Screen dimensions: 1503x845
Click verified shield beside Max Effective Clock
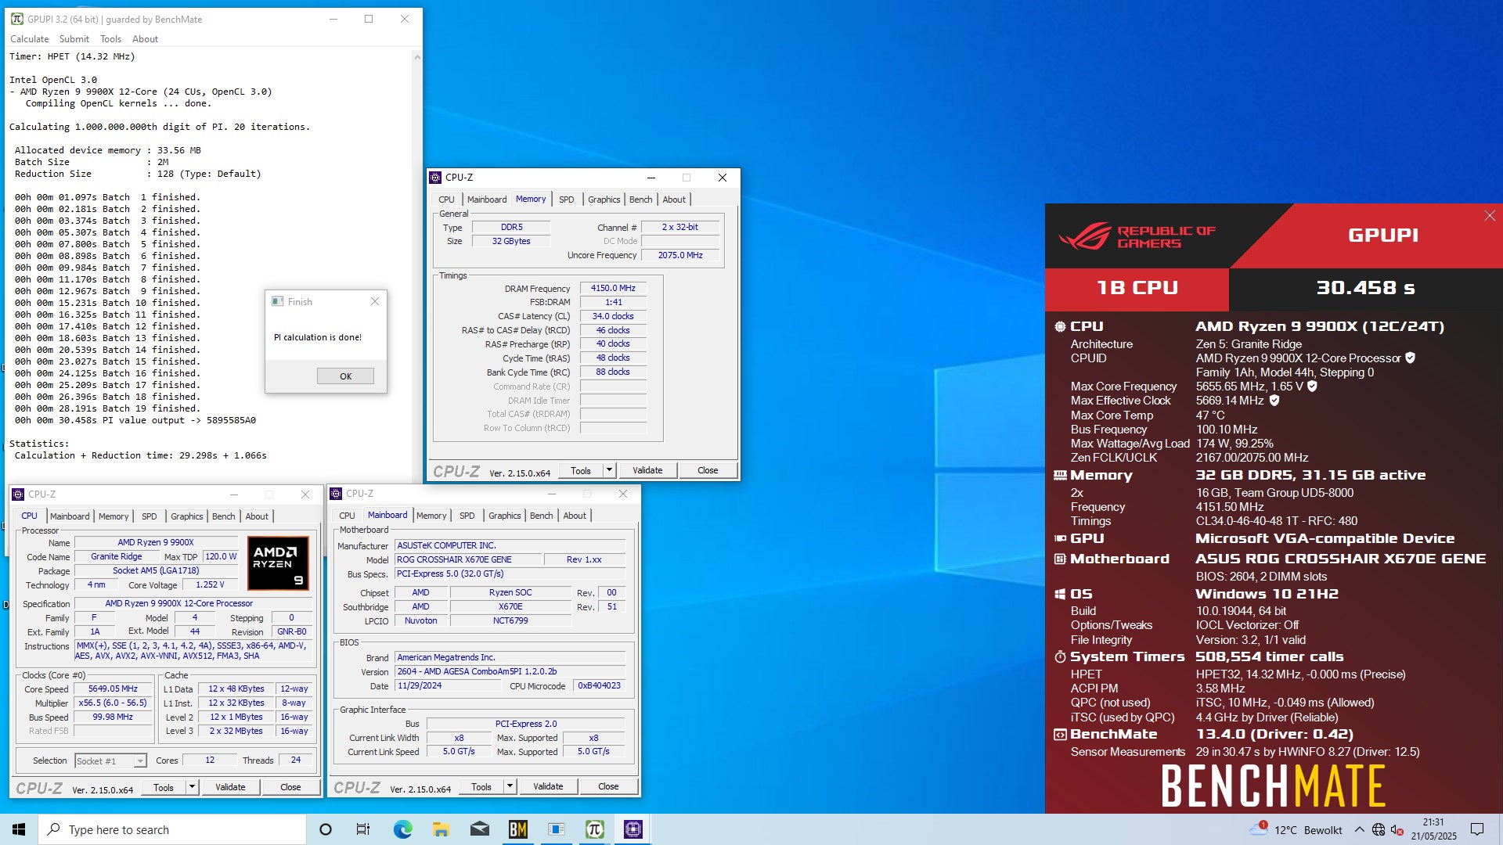[1274, 401]
